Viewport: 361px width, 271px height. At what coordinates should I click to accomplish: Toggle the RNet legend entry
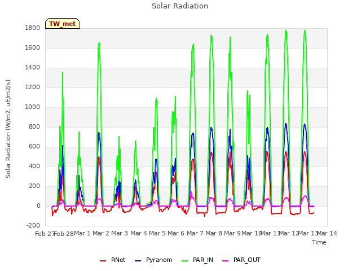click(x=113, y=260)
